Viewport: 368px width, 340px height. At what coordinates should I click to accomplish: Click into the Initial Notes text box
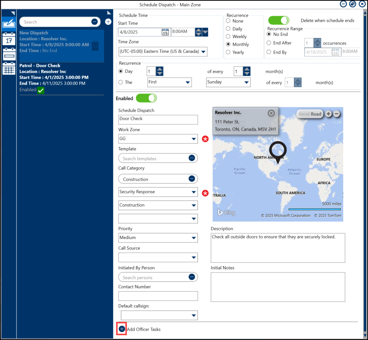pos(278,287)
